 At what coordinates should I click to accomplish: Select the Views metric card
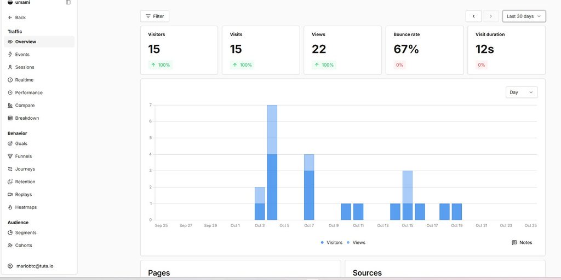tap(343, 50)
